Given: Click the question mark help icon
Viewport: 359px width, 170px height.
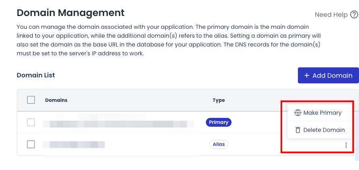Looking at the screenshot, I should pyautogui.click(x=354, y=14).
